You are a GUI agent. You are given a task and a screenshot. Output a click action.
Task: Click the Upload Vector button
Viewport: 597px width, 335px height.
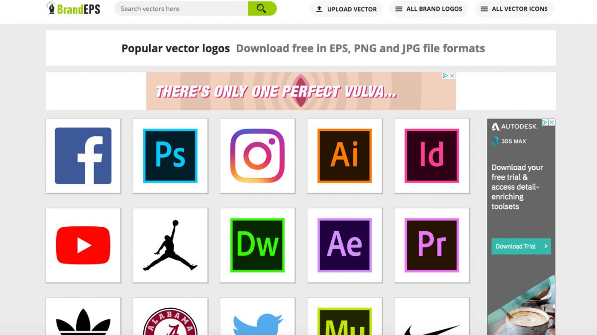pos(346,8)
